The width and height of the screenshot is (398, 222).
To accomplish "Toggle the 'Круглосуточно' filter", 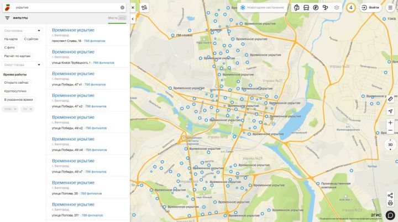I will click(15, 91).
